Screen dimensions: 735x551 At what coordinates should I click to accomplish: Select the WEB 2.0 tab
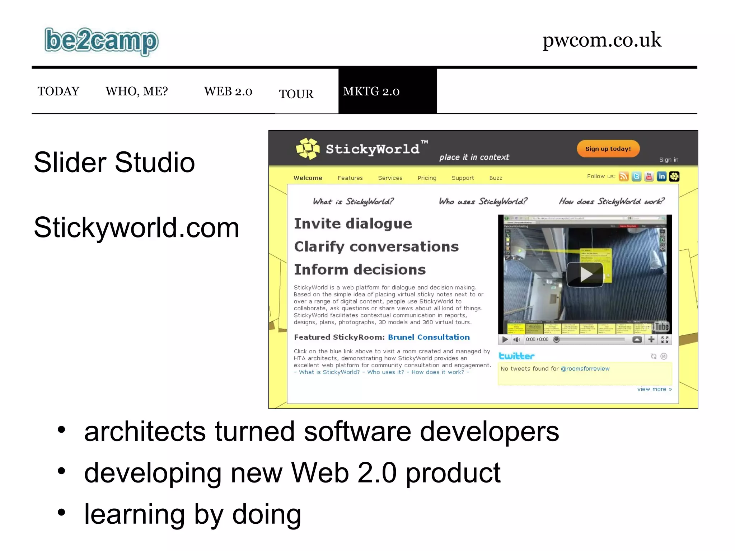(x=228, y=91)
